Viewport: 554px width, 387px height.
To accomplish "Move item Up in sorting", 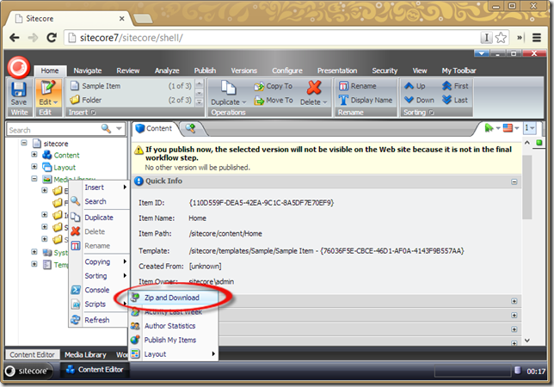I will (x=415, y=86).
